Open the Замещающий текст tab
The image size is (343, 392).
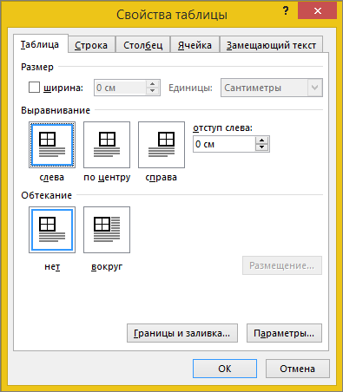pos(271,45)
